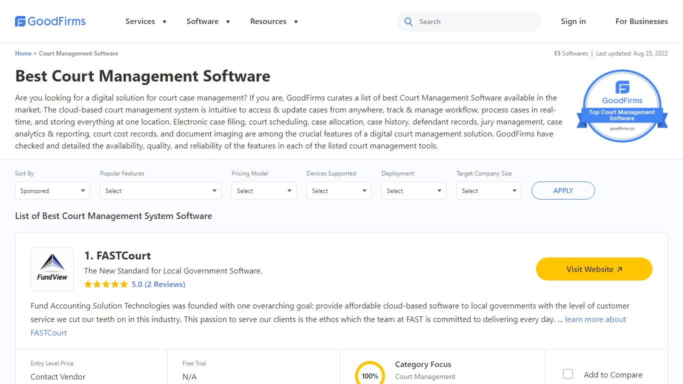
Task: Follow the Home breadcrumb link
Action: pyautogui.click(x=23, y=53)
